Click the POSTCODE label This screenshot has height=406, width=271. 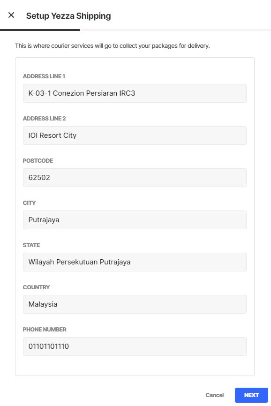pyautogui.click(x=38, y=161)
